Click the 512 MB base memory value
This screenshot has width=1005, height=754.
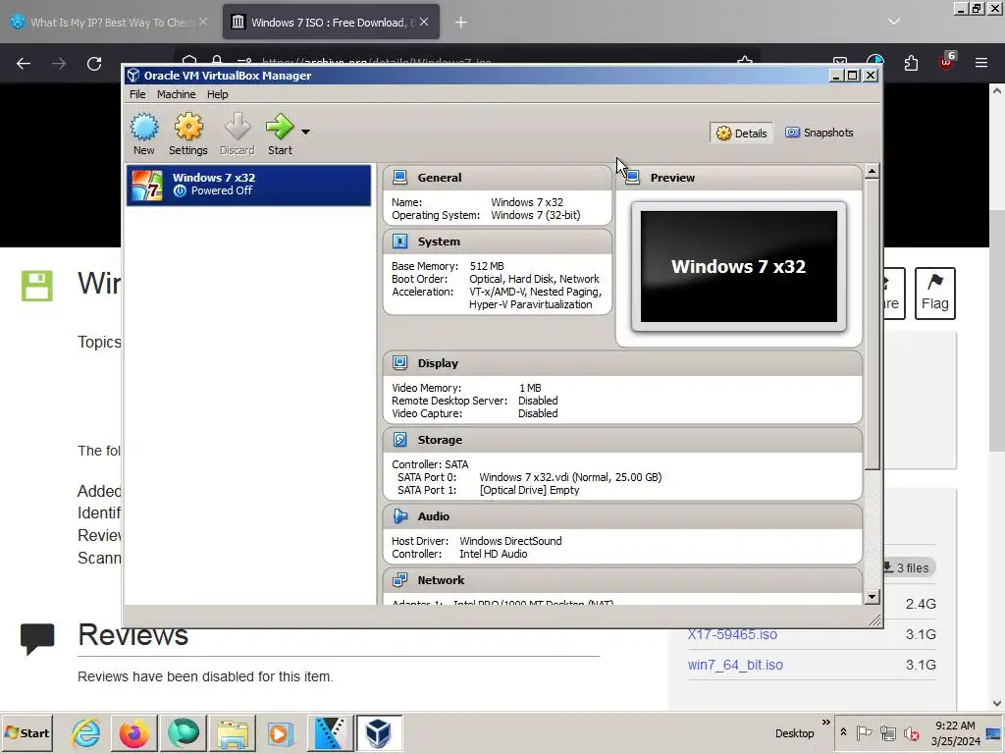point(487,266)
